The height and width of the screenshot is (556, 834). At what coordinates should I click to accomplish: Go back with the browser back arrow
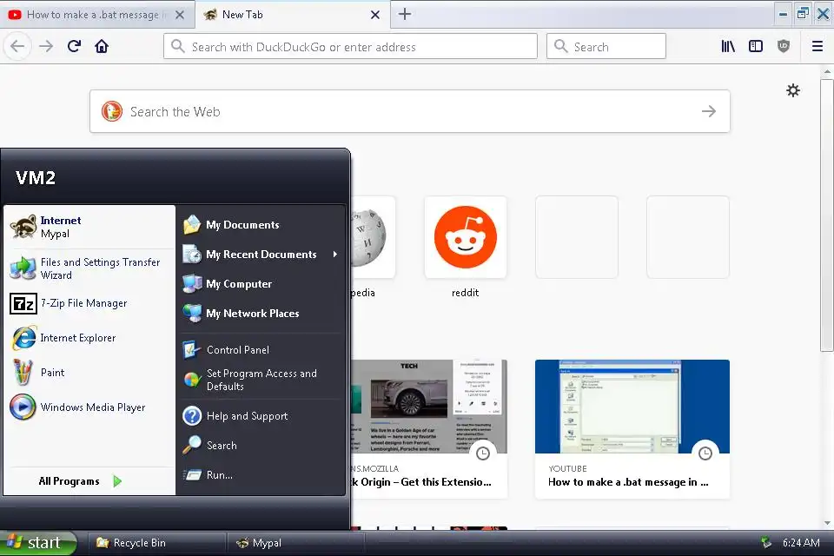pyautogui.click(x=17, y=46)
